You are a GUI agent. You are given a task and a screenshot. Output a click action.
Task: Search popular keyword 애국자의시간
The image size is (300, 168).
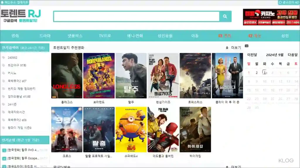coord(16,112)
